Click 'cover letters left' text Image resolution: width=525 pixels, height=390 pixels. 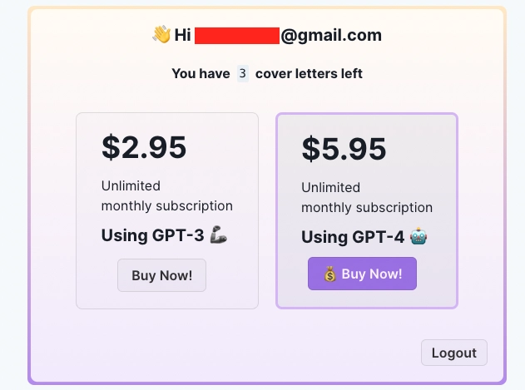(x=309, y=74)
